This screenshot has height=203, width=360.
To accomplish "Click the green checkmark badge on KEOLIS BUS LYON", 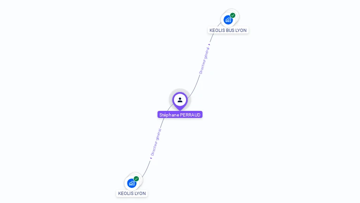I will tap(233, 16).
